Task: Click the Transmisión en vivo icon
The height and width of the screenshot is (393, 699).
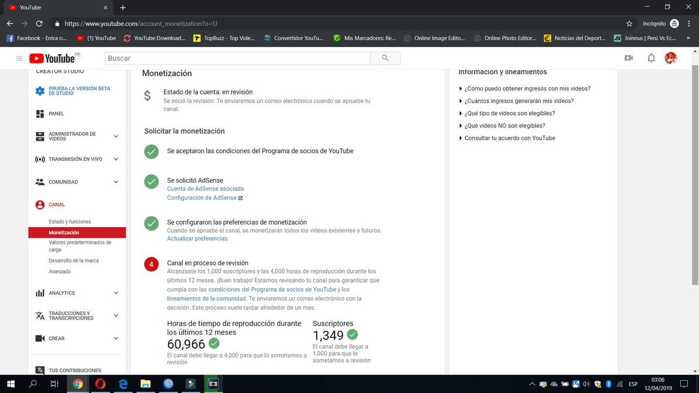Action: point(40,159)
